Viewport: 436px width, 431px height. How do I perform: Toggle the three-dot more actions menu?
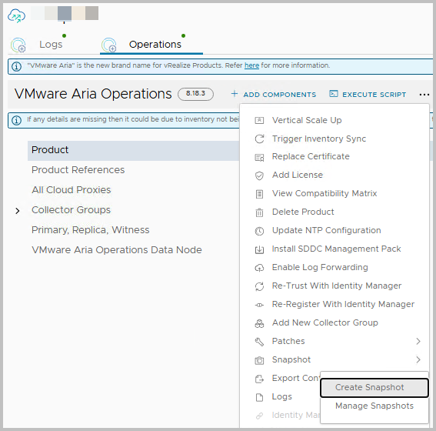424,95
